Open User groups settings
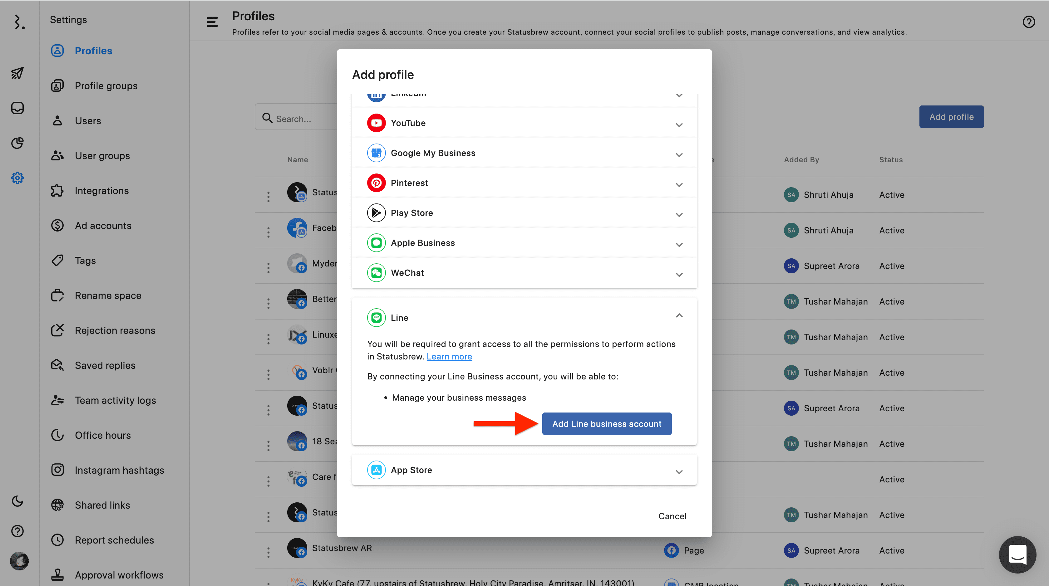Image resolution: width=1049 pixels, height=586 pixels. 91,156
